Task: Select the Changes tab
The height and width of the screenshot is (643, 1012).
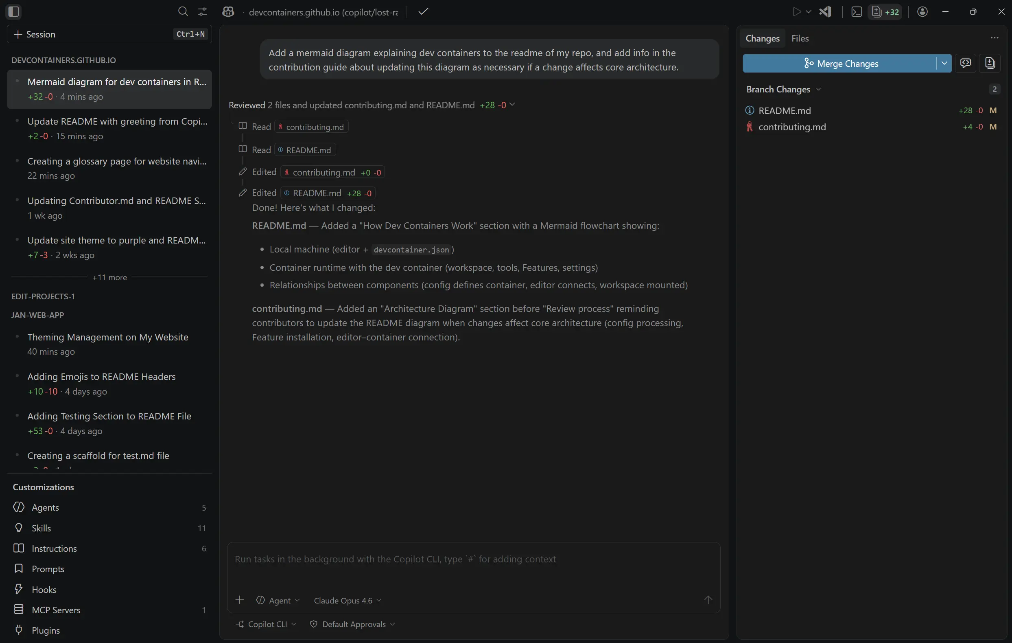Action: pos(762,38)
